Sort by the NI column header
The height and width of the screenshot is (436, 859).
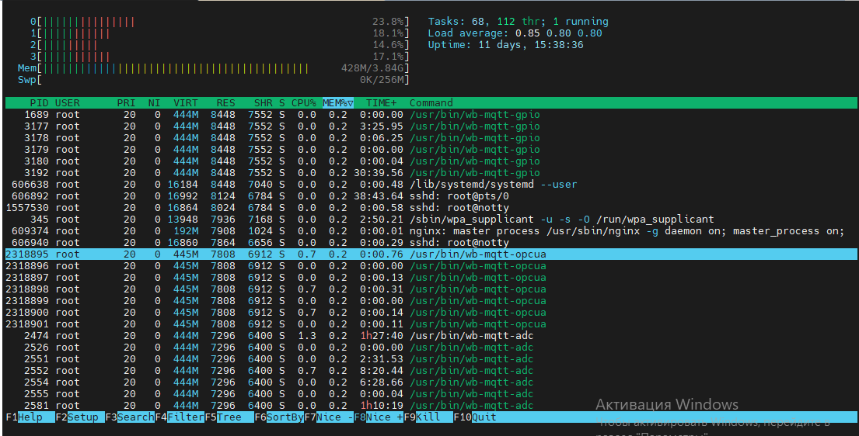pyautogui.click(x=154, y=103)
